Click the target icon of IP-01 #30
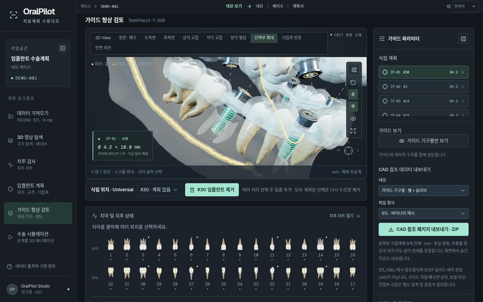 pyautogui.click(x=385, y=72)
